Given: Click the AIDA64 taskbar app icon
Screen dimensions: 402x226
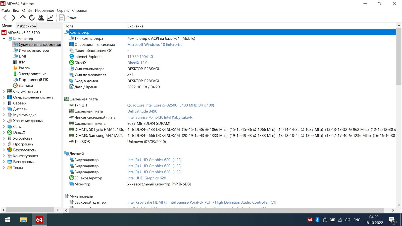Looking at the screenshot, I should 39,220.
